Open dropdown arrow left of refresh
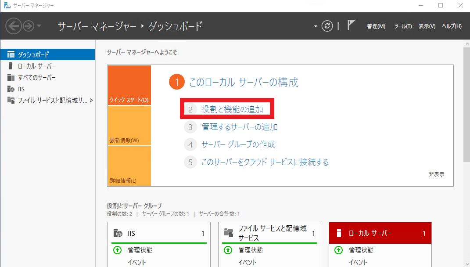 (x=316, y=26)
